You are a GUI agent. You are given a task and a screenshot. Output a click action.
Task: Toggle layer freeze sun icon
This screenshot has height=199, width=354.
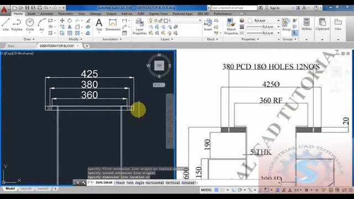(155, 20)
